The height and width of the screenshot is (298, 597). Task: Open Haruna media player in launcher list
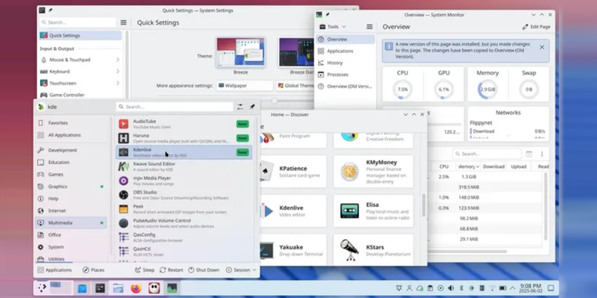tap(184, 138)
